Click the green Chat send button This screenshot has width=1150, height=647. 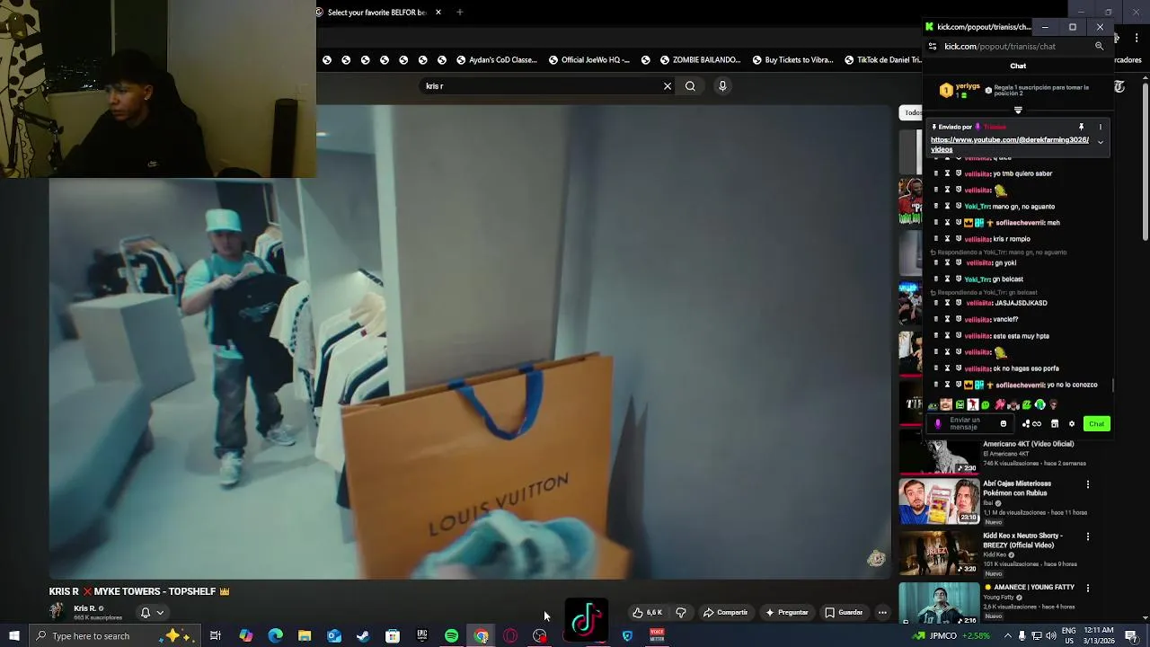[x=1096, y=424]
